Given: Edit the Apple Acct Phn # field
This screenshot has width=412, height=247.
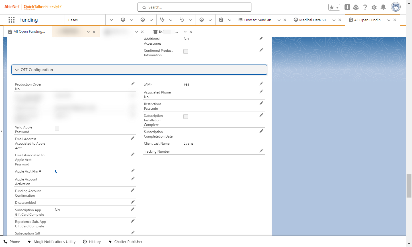Looking at the screenshot, I should (132, 171).
